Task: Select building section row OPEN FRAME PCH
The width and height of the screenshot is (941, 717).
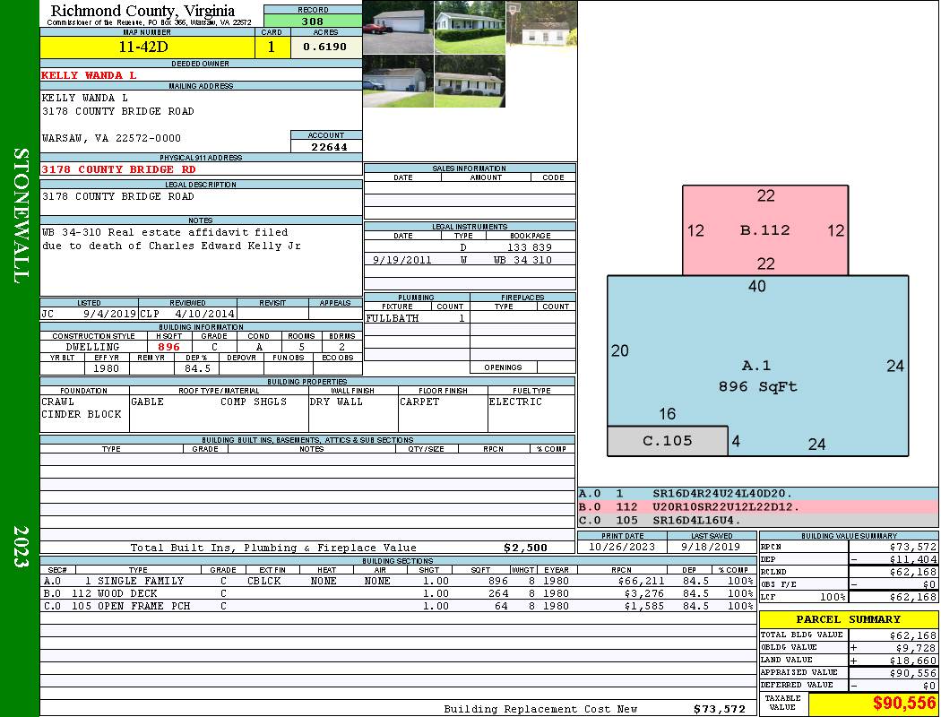Action: tap(399, 606)
